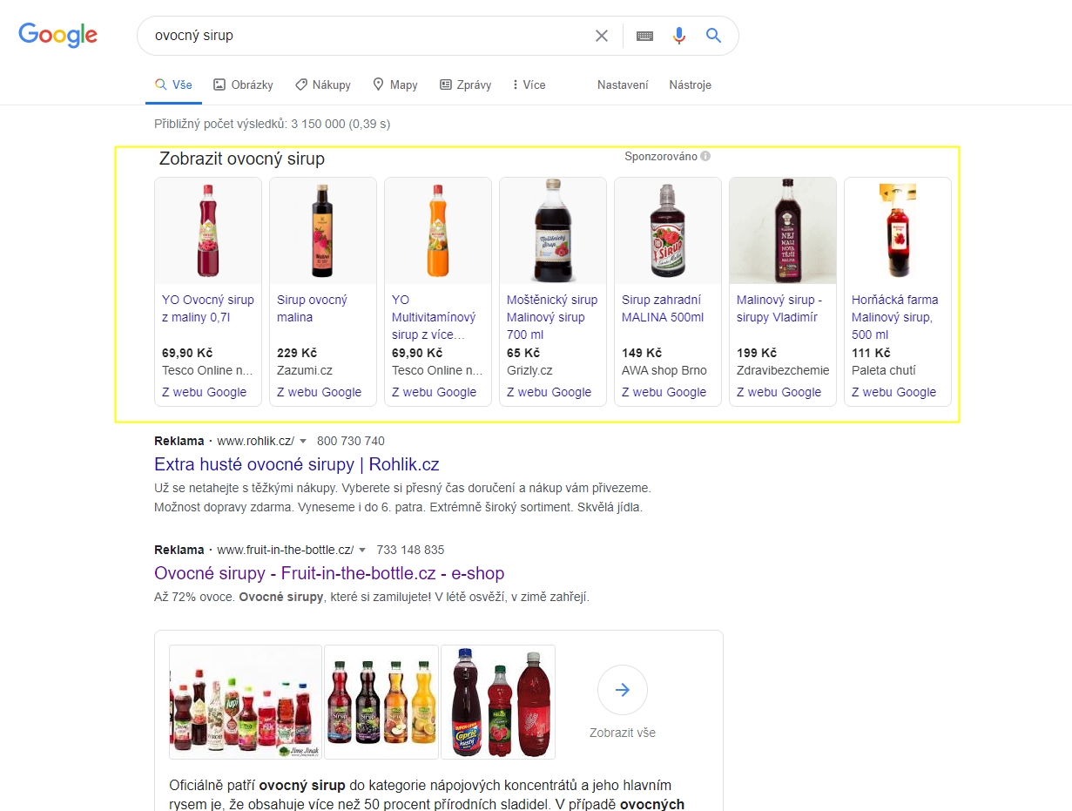Open middle snippet image of four syrup bottles
This screenshot has height=811, width=1072.
381,702
